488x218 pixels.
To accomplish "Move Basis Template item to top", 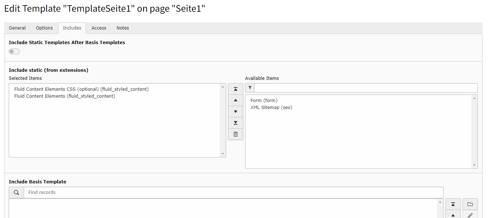I will click(453, 204).
